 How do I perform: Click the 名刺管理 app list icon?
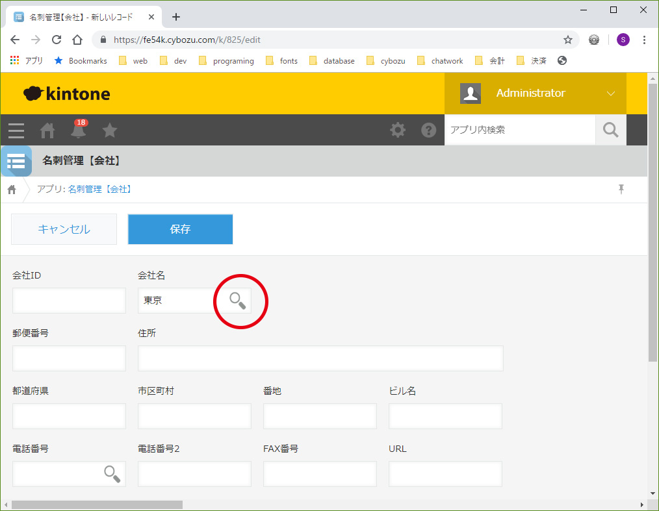pyautogui.click(x=16, y=161)
